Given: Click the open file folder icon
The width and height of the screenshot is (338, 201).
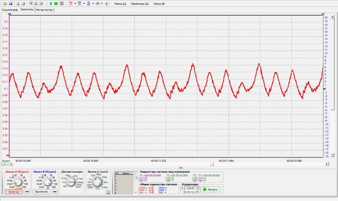Looking at the screenshot, I should 5,4.
